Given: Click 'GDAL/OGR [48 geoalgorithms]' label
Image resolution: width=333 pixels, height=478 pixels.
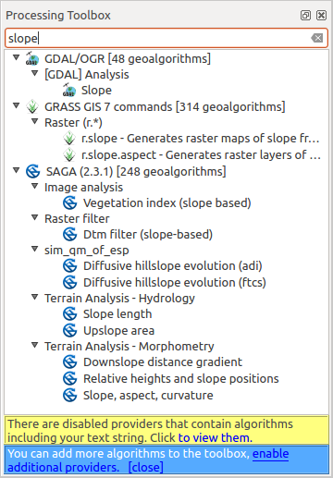Looking at the screenshot, I should click(x=128, y=58).
